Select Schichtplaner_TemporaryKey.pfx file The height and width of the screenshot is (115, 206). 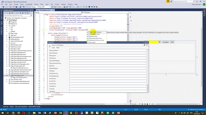(x=20, y=83)
